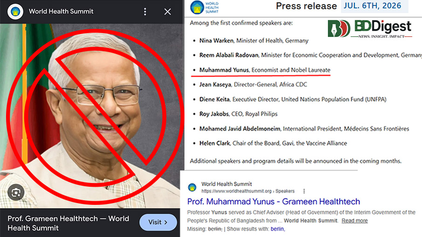
Task: Click the search result site name World Health Summit
Action: tap(227, 184)
